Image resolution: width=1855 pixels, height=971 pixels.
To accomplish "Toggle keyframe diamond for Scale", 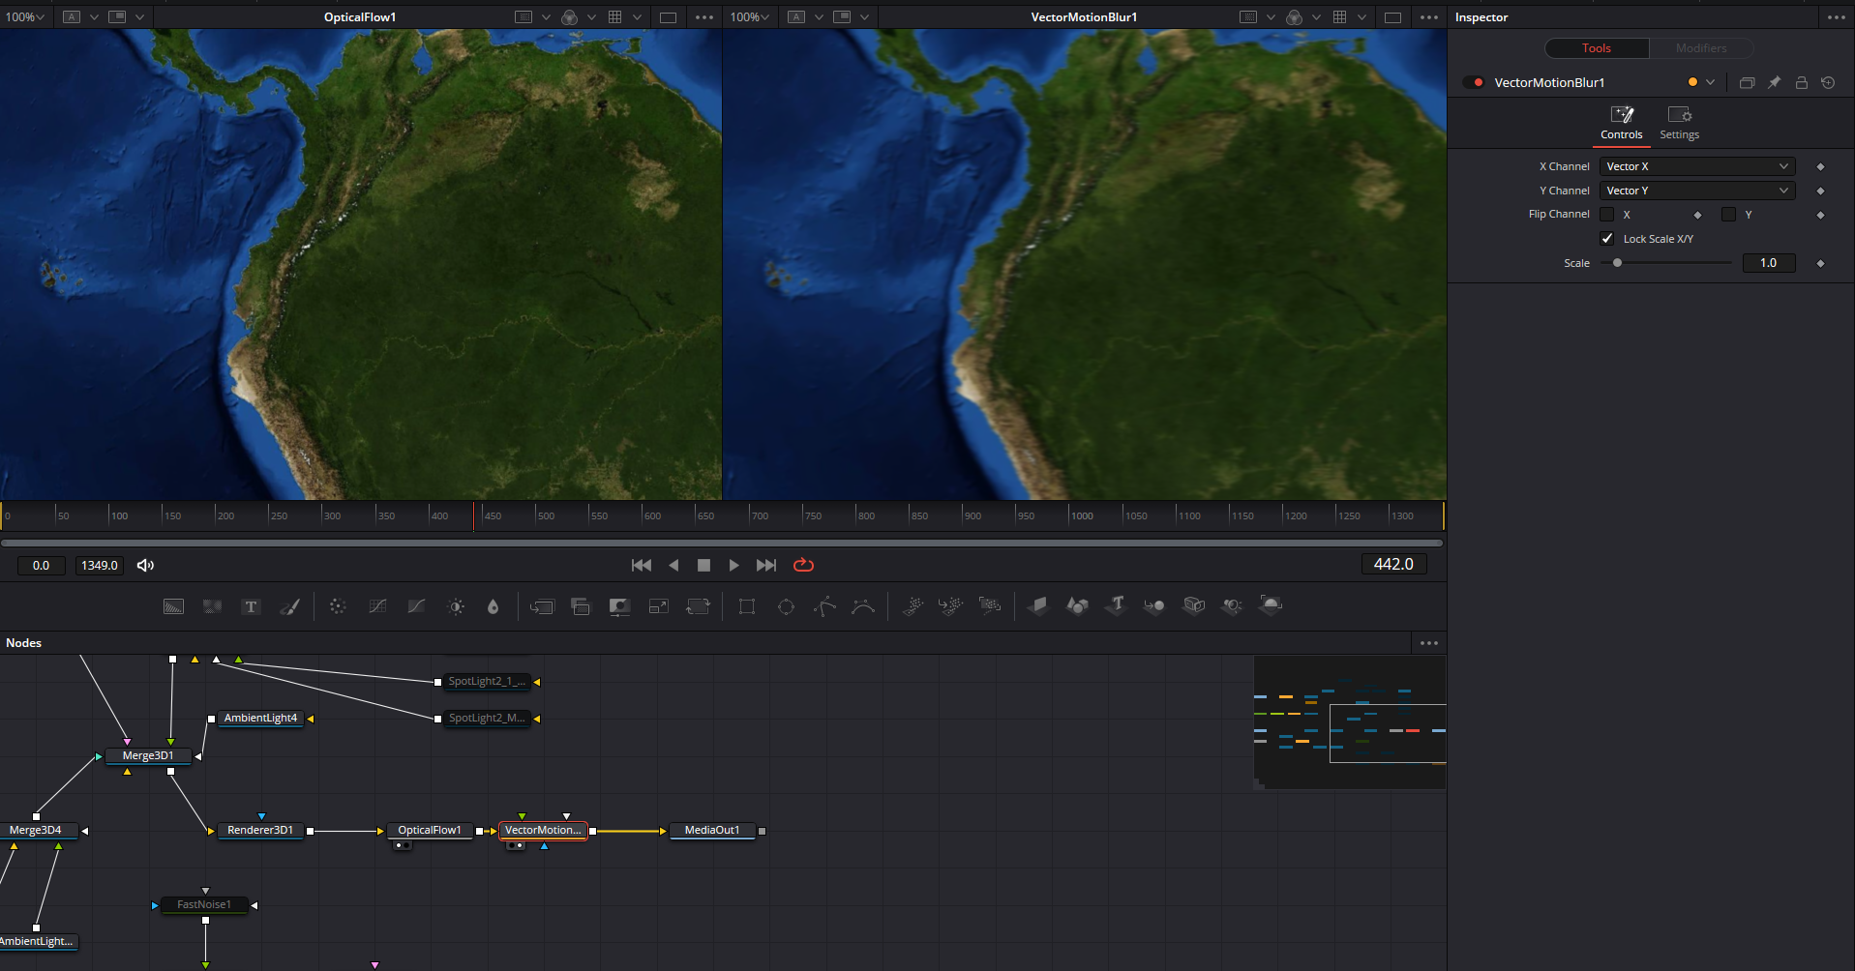I will click(1820, 263).
